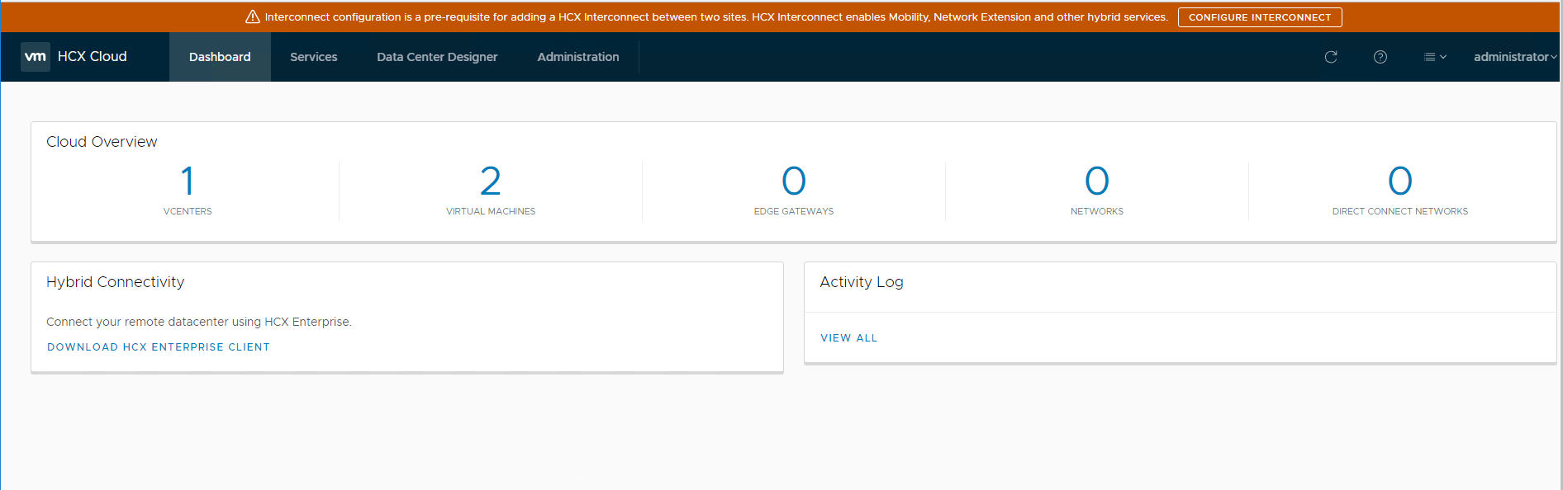Click the HCX Cloud title text
Screen dimensions: 1563x490
[x=93, y=57]
